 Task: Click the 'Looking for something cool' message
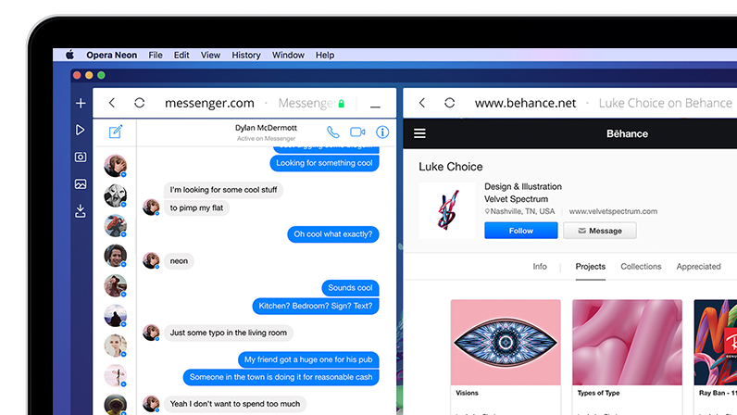(x=324, y=163)
